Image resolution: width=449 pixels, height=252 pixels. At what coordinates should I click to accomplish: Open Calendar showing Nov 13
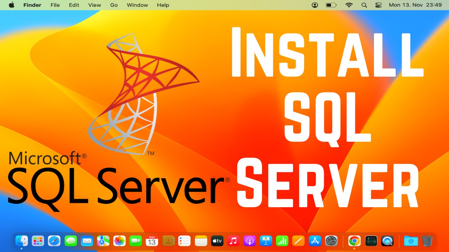click(x=152, y=241)
